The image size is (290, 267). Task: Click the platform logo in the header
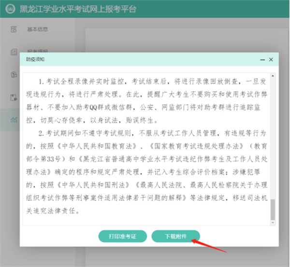point(10,9)
